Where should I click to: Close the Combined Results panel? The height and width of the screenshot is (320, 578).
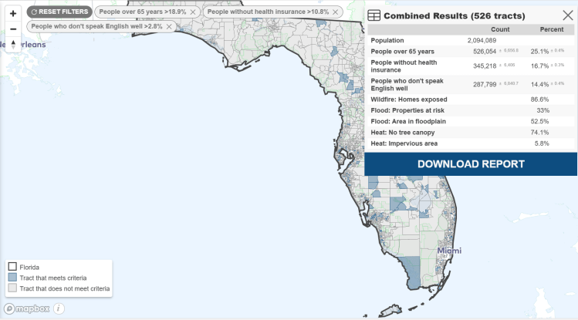[x=568, y=15]
